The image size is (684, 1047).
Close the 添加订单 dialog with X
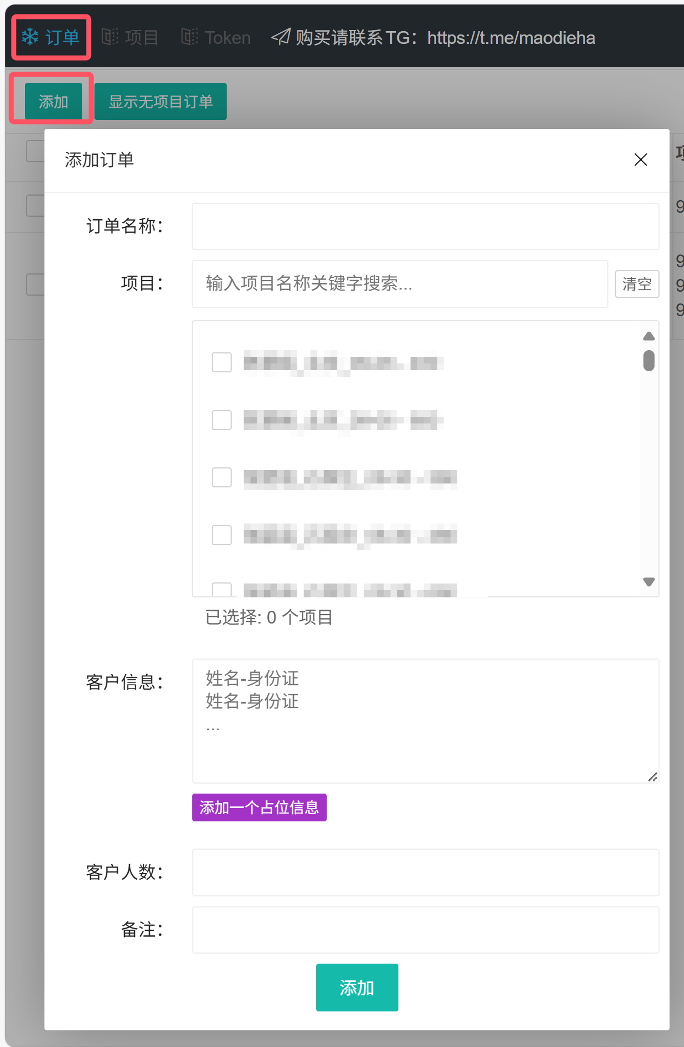pos(640,160)
